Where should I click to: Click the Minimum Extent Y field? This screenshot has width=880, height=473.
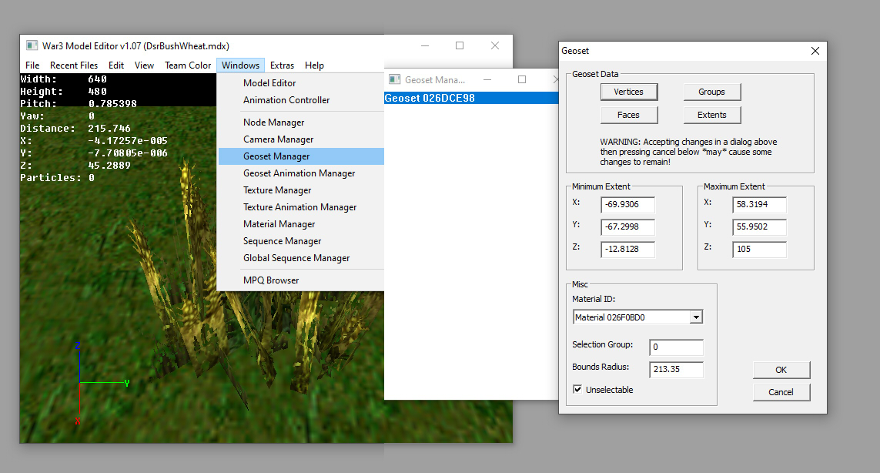coord(627,227)
